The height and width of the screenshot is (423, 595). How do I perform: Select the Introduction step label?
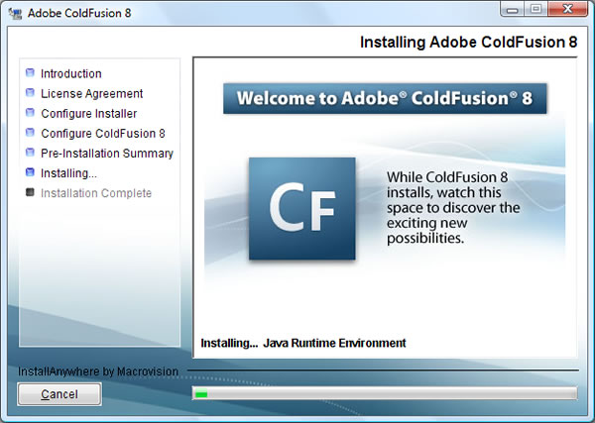pos(71,73)
